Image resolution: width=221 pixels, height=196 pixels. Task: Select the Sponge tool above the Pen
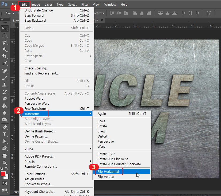coord(5,120)
